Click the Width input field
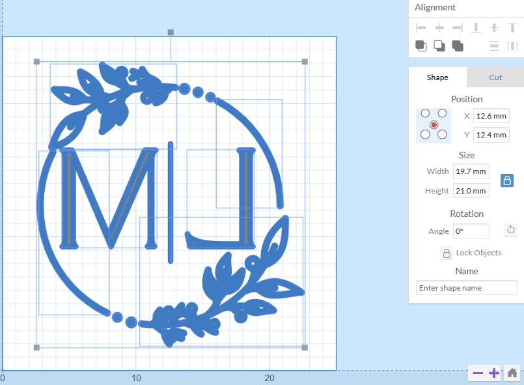 471,171
